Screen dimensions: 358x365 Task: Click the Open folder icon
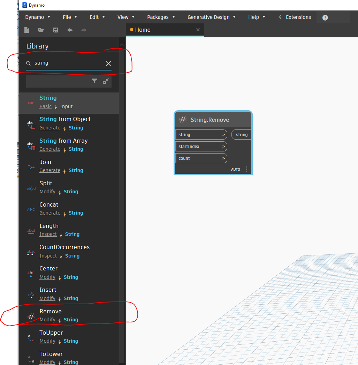[x=41, y=30]
